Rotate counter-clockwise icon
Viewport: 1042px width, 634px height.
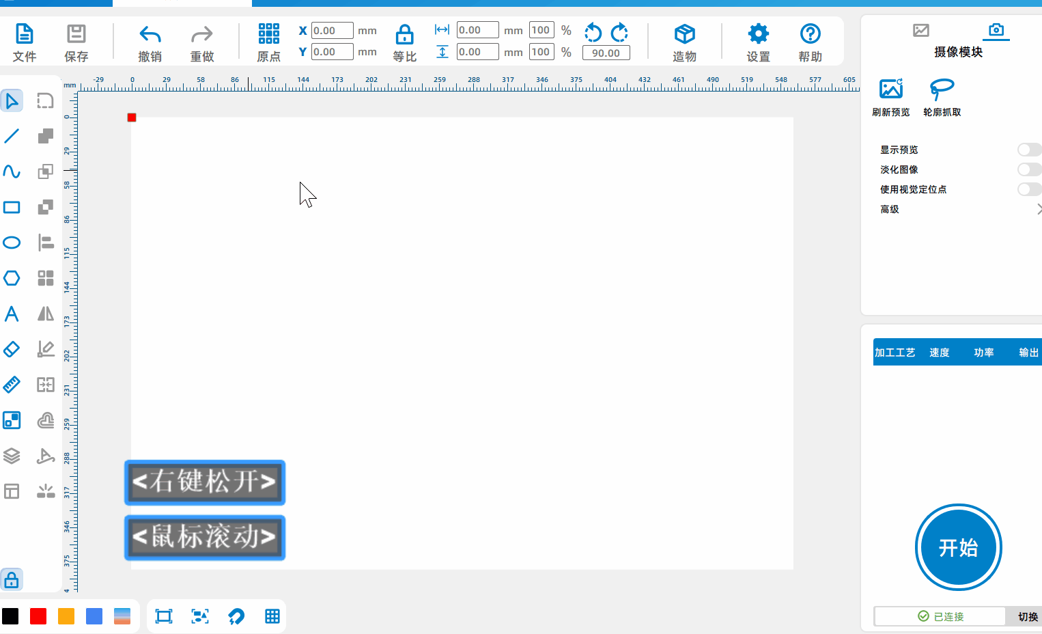(593, 32)
